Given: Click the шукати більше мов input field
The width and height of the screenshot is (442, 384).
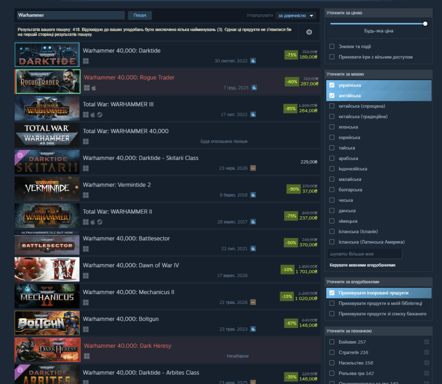Looking at the screenshot, I should [x=365, y=254].
